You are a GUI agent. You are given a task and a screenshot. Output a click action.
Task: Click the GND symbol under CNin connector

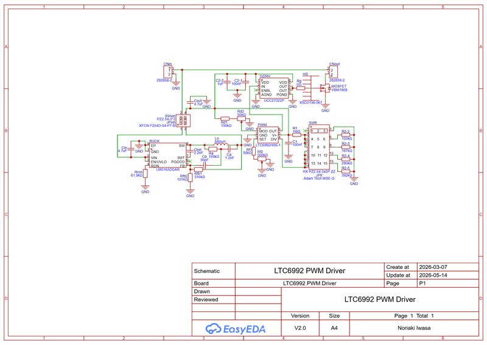(176, 85)
